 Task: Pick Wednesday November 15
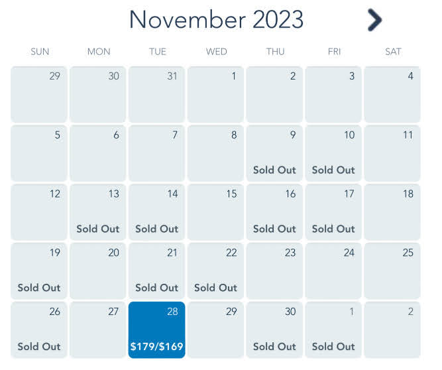click(x=215, y=212)
